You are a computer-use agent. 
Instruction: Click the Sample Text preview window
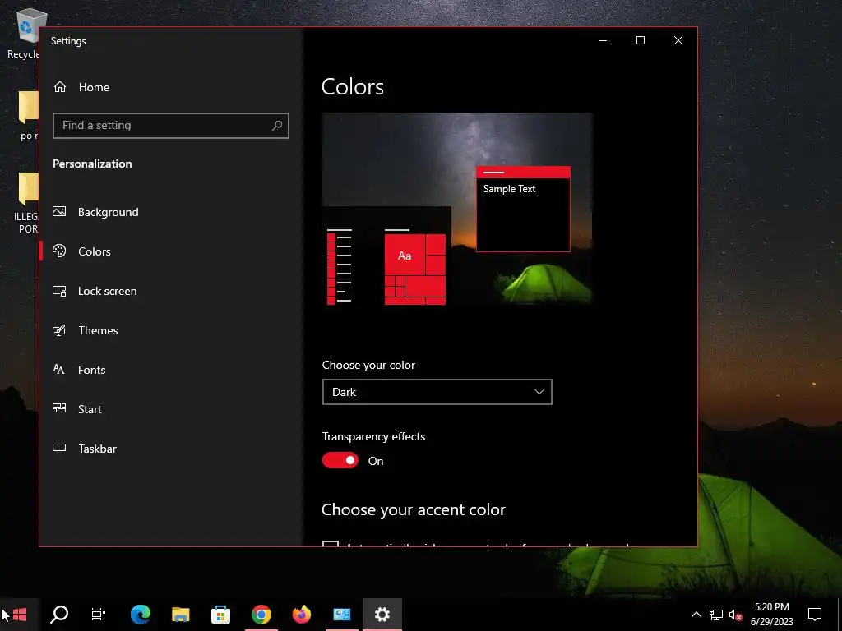tap(523, 209)
